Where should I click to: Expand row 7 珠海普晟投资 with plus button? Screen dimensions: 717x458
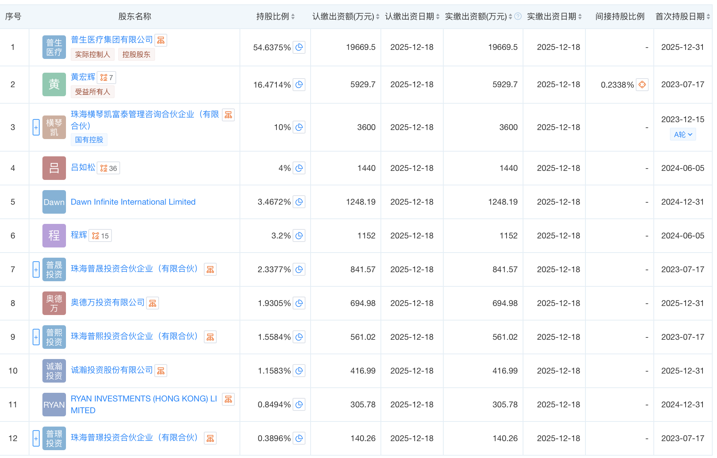[36, 269]
